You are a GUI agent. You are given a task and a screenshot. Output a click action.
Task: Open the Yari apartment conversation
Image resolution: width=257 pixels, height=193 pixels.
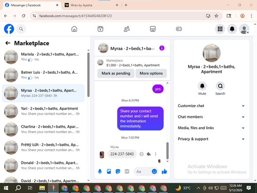click(x=43, y=111)
